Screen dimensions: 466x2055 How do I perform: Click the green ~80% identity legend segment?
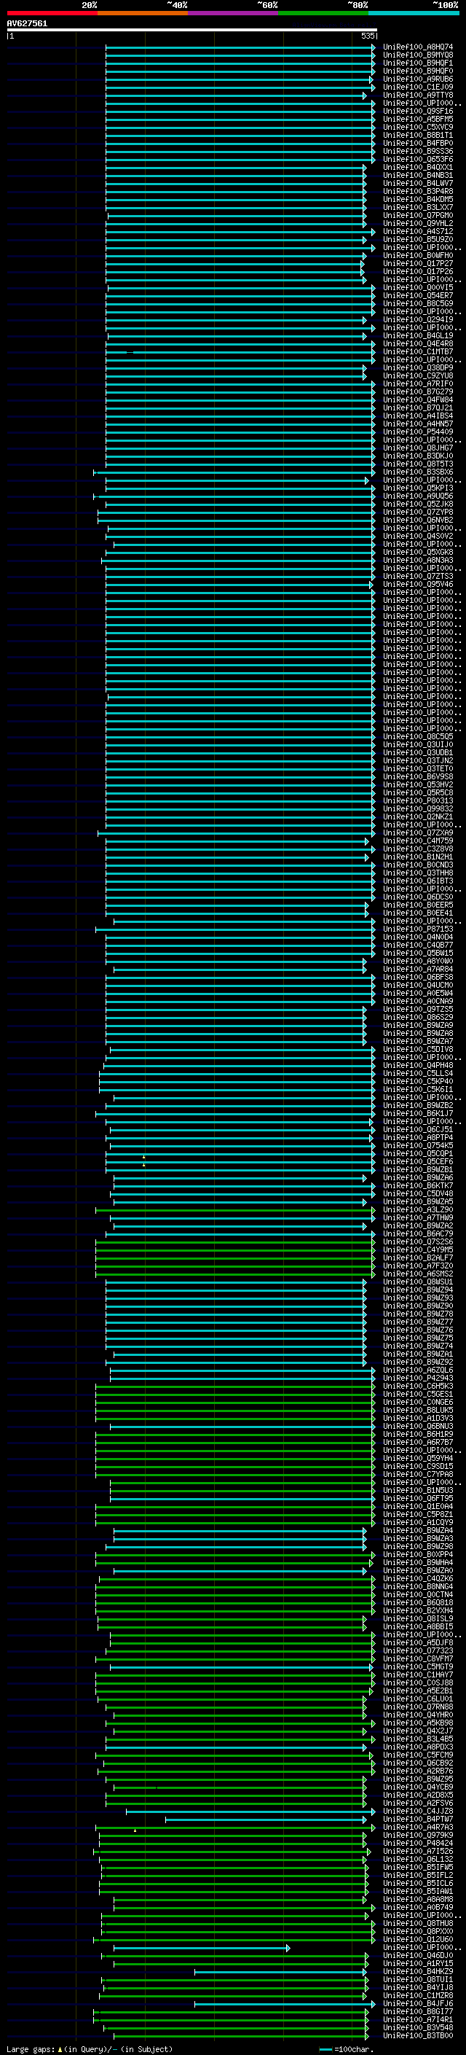[323, 13]
